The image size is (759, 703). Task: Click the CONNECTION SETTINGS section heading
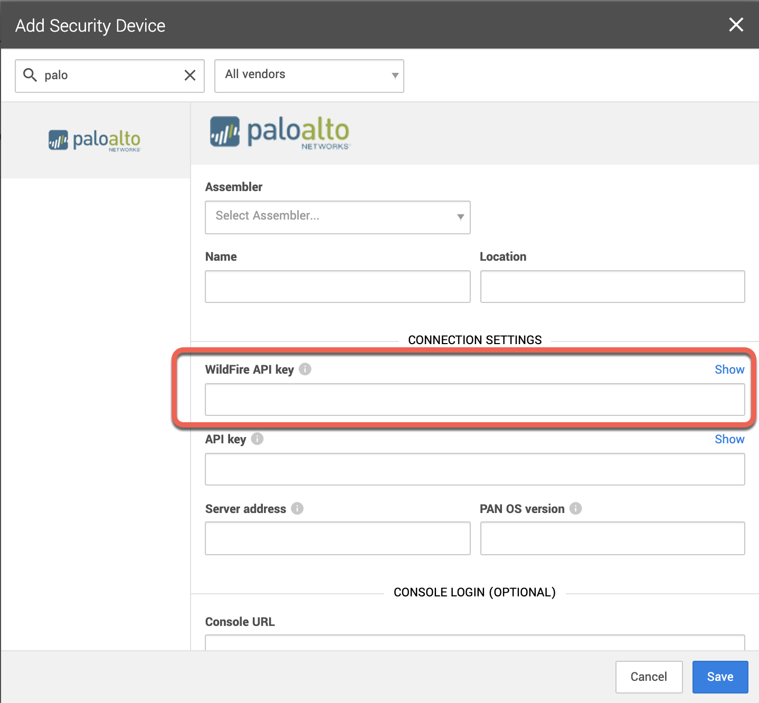tap(475, 340)
